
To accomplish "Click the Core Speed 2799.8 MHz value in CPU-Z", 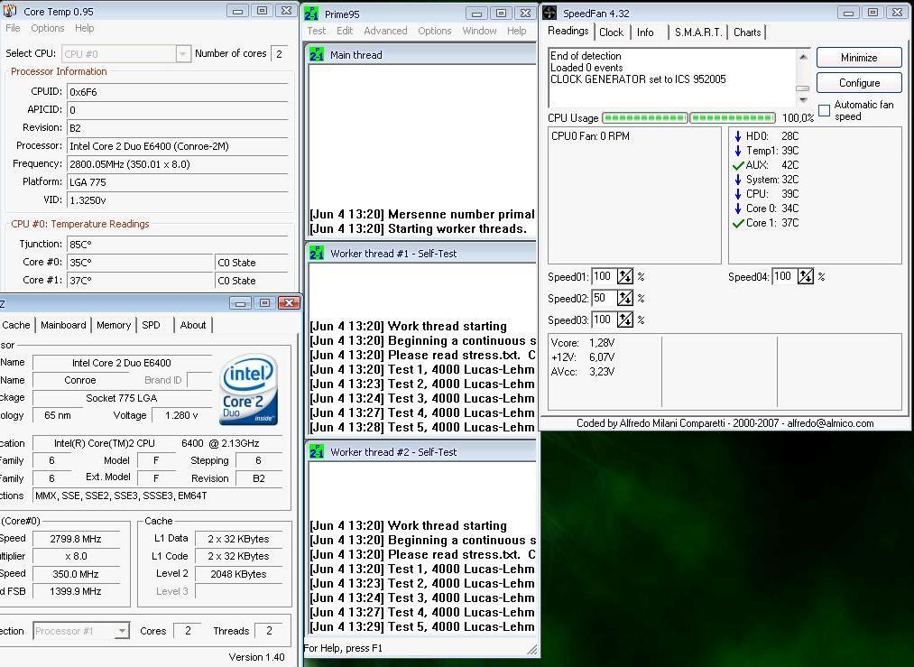I will click(76, 540).
